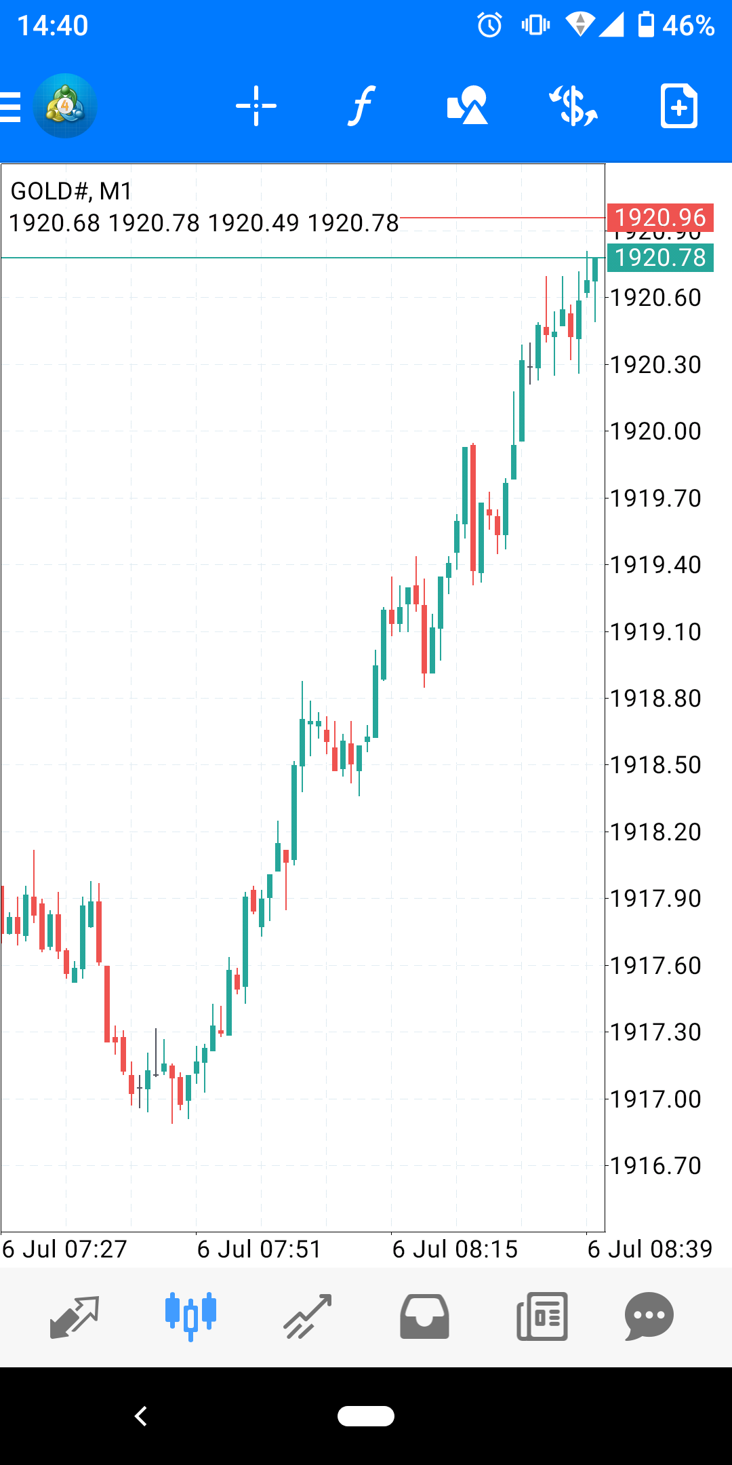The height and width of the screenshot is (1465, 732).
Task: Tap the green 1920.78 bid price label
Action: click(x=659, y=258)
